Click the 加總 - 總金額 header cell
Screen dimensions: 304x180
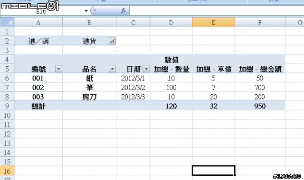pyautogui.click(x=260, y=69)
